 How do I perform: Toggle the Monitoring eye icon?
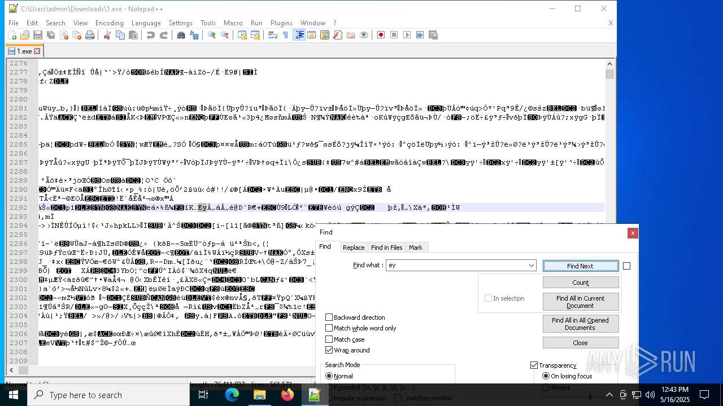(364, 35)
